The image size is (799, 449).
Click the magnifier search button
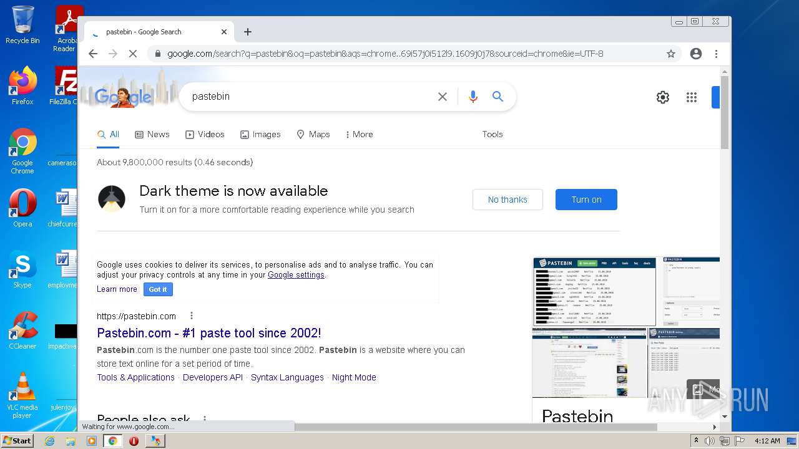pos(498,97)
